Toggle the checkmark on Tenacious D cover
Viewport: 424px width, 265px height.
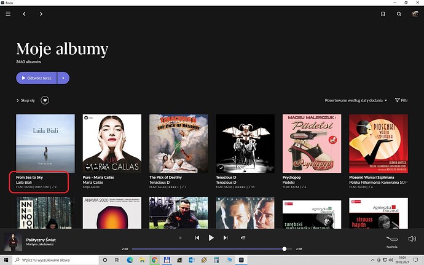tap(221, 168)
